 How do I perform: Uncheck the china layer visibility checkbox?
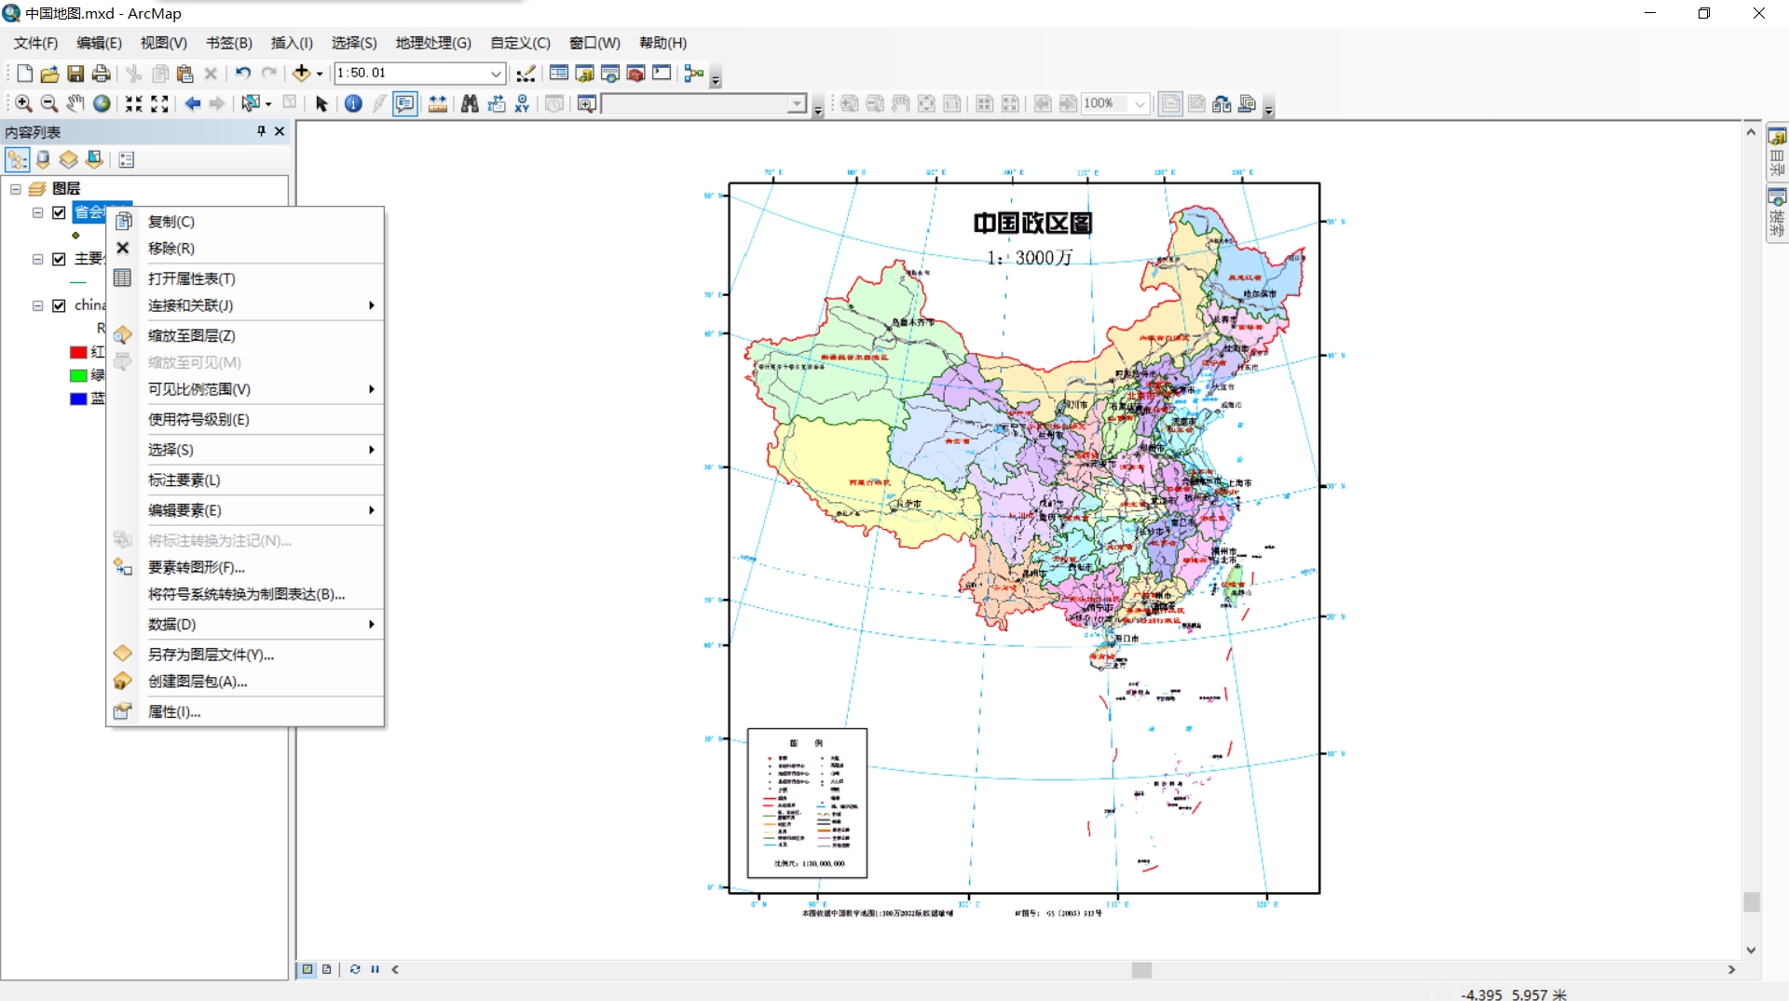pyautogui.click(x=59, y=305)
